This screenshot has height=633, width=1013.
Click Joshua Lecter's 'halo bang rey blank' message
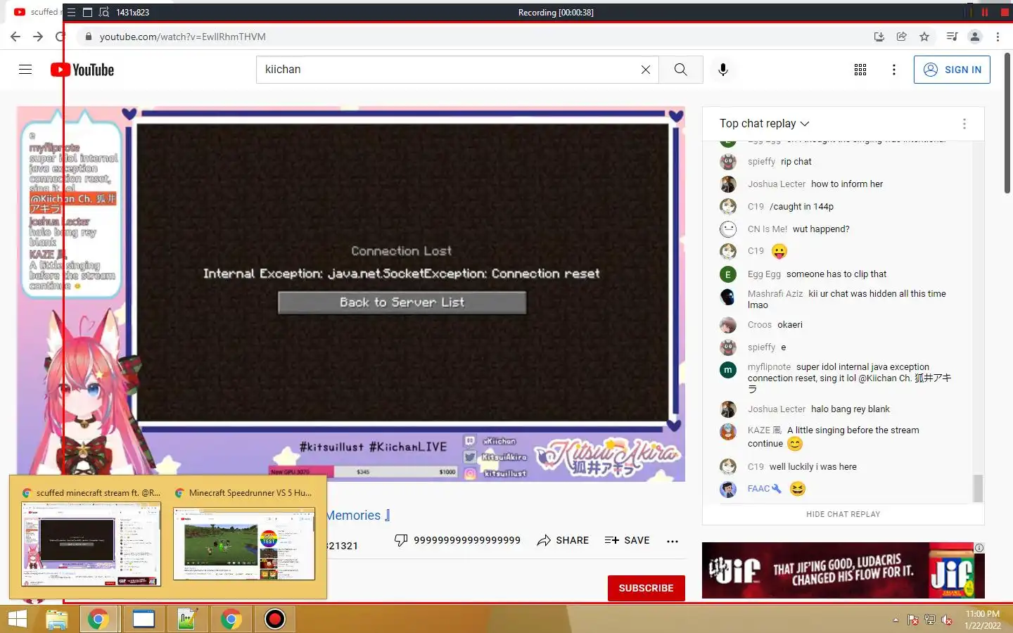pos(850,409)
